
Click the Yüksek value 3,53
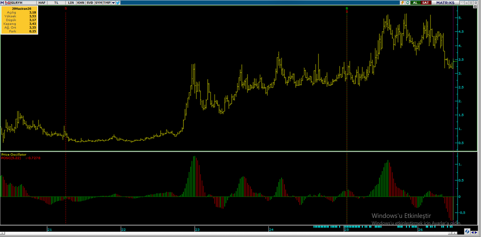point(32,16)
